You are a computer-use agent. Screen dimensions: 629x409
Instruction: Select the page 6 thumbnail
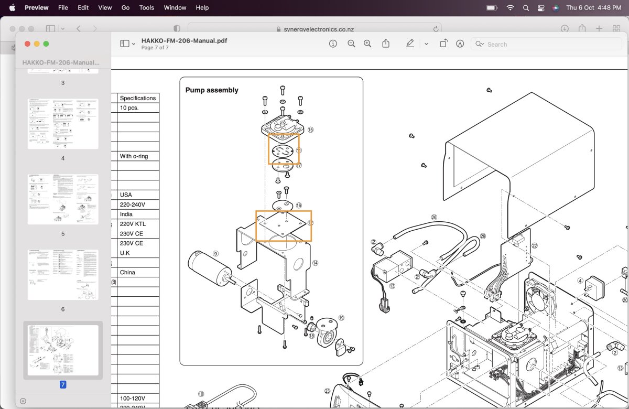(63, 275)
